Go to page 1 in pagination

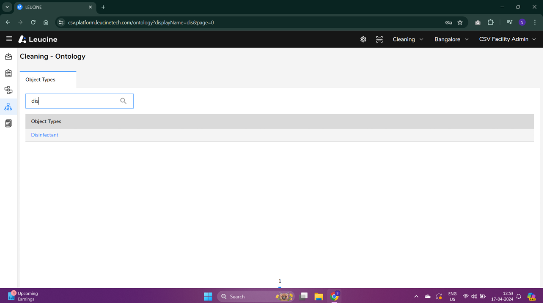[x=280, y=282]
